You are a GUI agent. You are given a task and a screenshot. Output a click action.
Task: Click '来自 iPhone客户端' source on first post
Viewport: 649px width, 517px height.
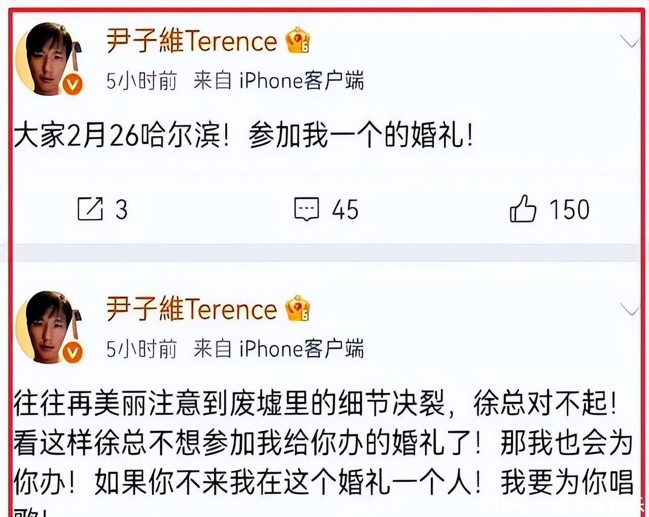[278, 81]
